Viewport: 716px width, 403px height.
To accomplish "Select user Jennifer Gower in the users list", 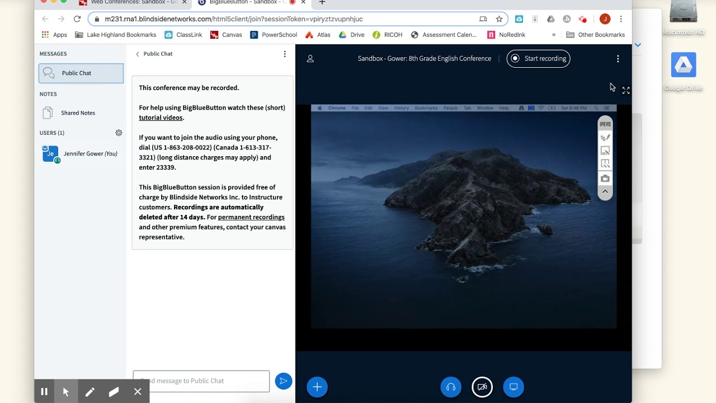I will 81,154.
